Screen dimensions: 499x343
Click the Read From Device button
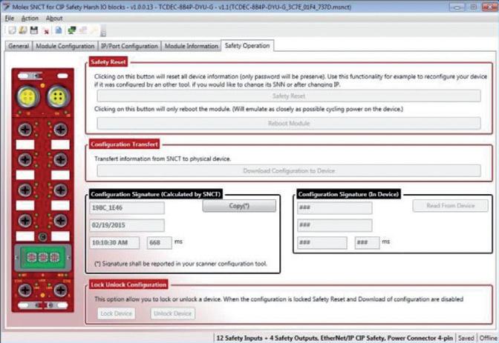click(x=450, y=206)
